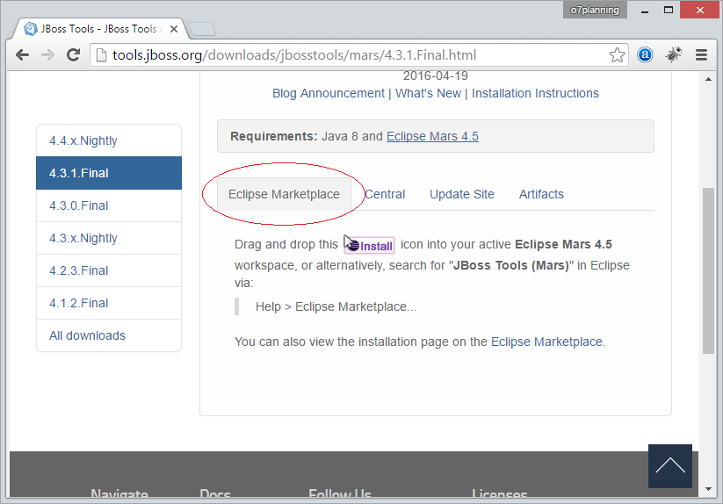
Task: Open a new browser tab
Action: coord(202,29)
